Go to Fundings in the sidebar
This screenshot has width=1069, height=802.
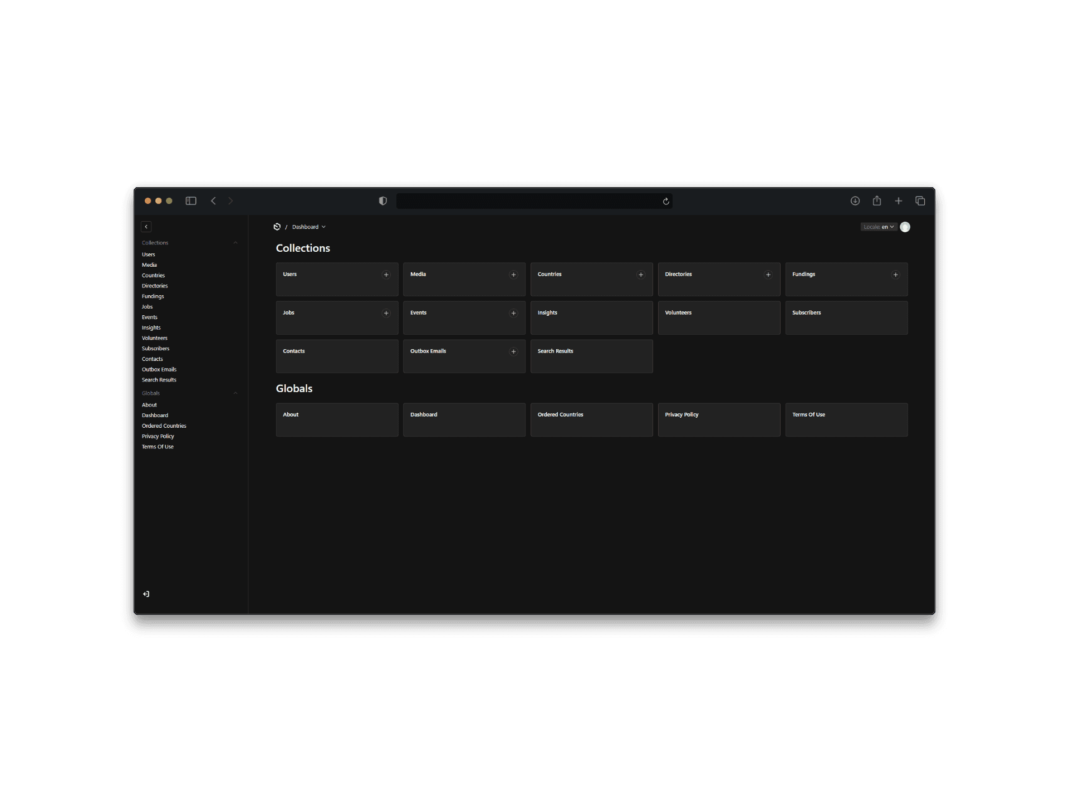(153, 296)
